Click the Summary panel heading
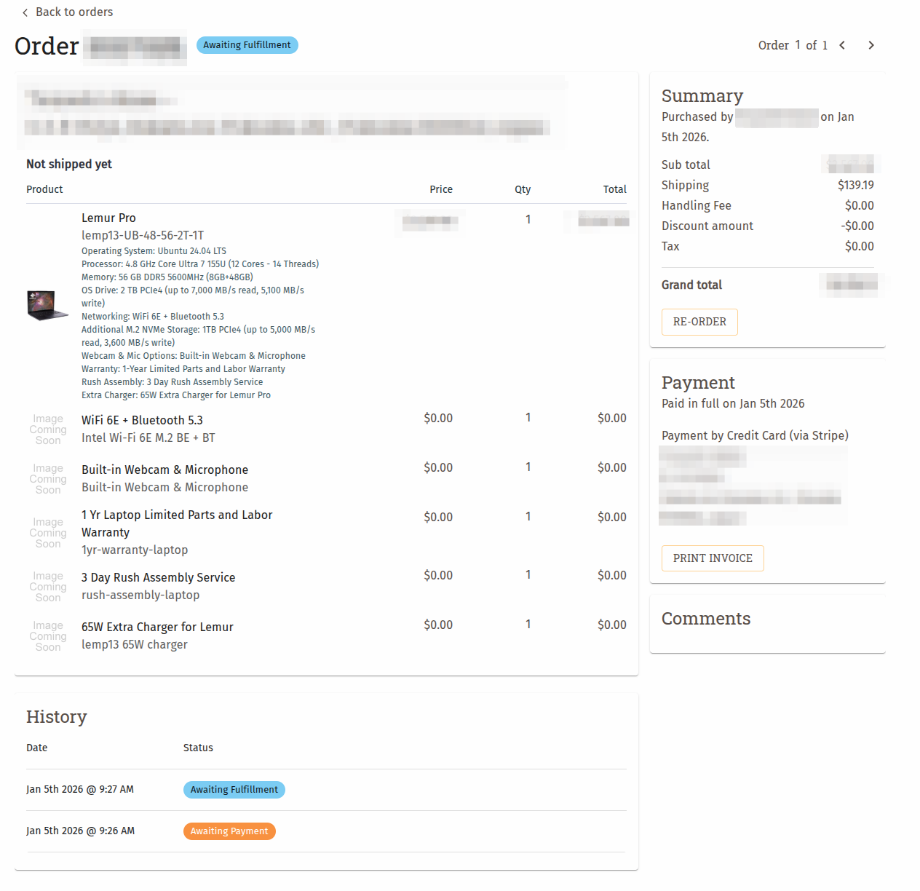 pyautogui.click(x=702, y=95)
